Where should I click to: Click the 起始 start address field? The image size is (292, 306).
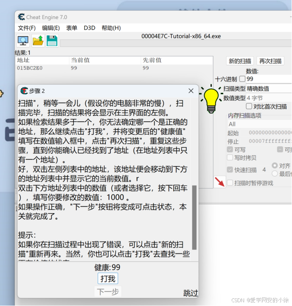[266, 133]
